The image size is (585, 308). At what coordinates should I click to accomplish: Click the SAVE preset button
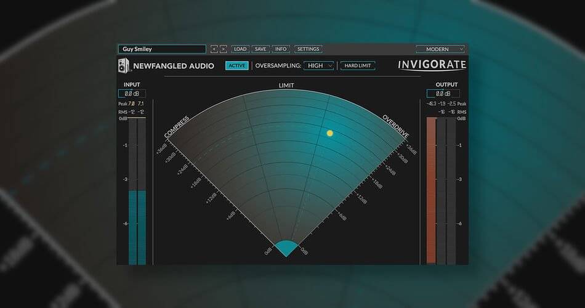click(x=260, y=49)
